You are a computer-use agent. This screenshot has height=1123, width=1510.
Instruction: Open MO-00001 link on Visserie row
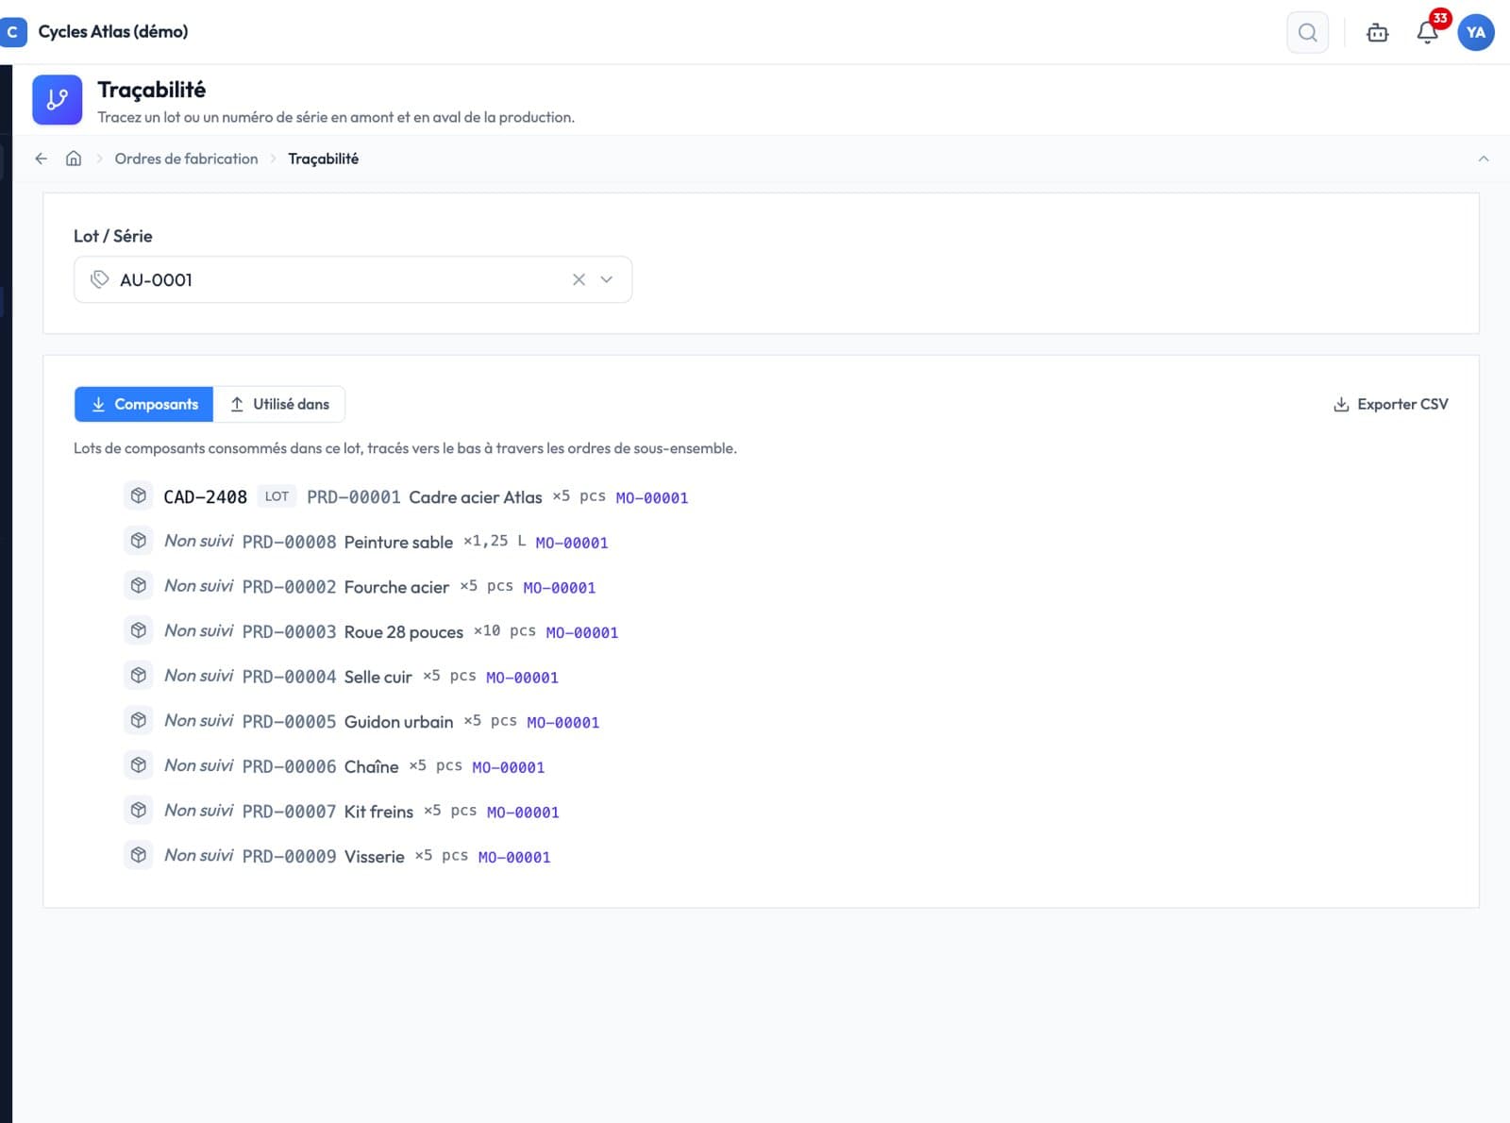pyautogui.click(x=514, y=857)
